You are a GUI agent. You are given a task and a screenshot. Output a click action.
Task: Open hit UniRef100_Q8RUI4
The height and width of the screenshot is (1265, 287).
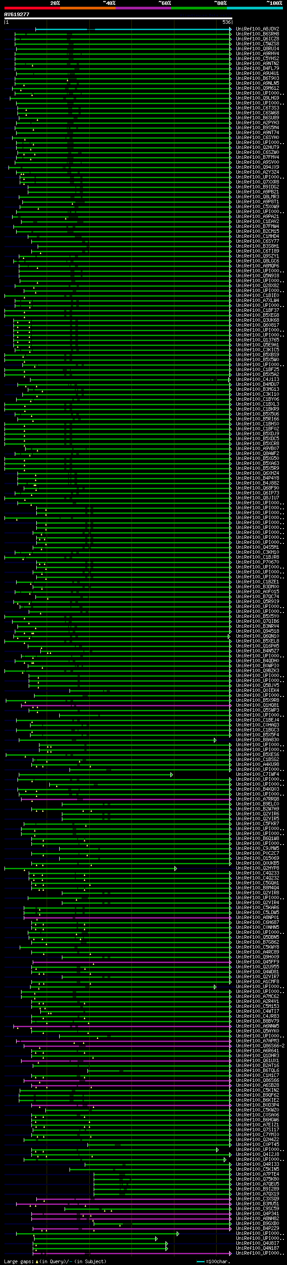click(257, 48)
